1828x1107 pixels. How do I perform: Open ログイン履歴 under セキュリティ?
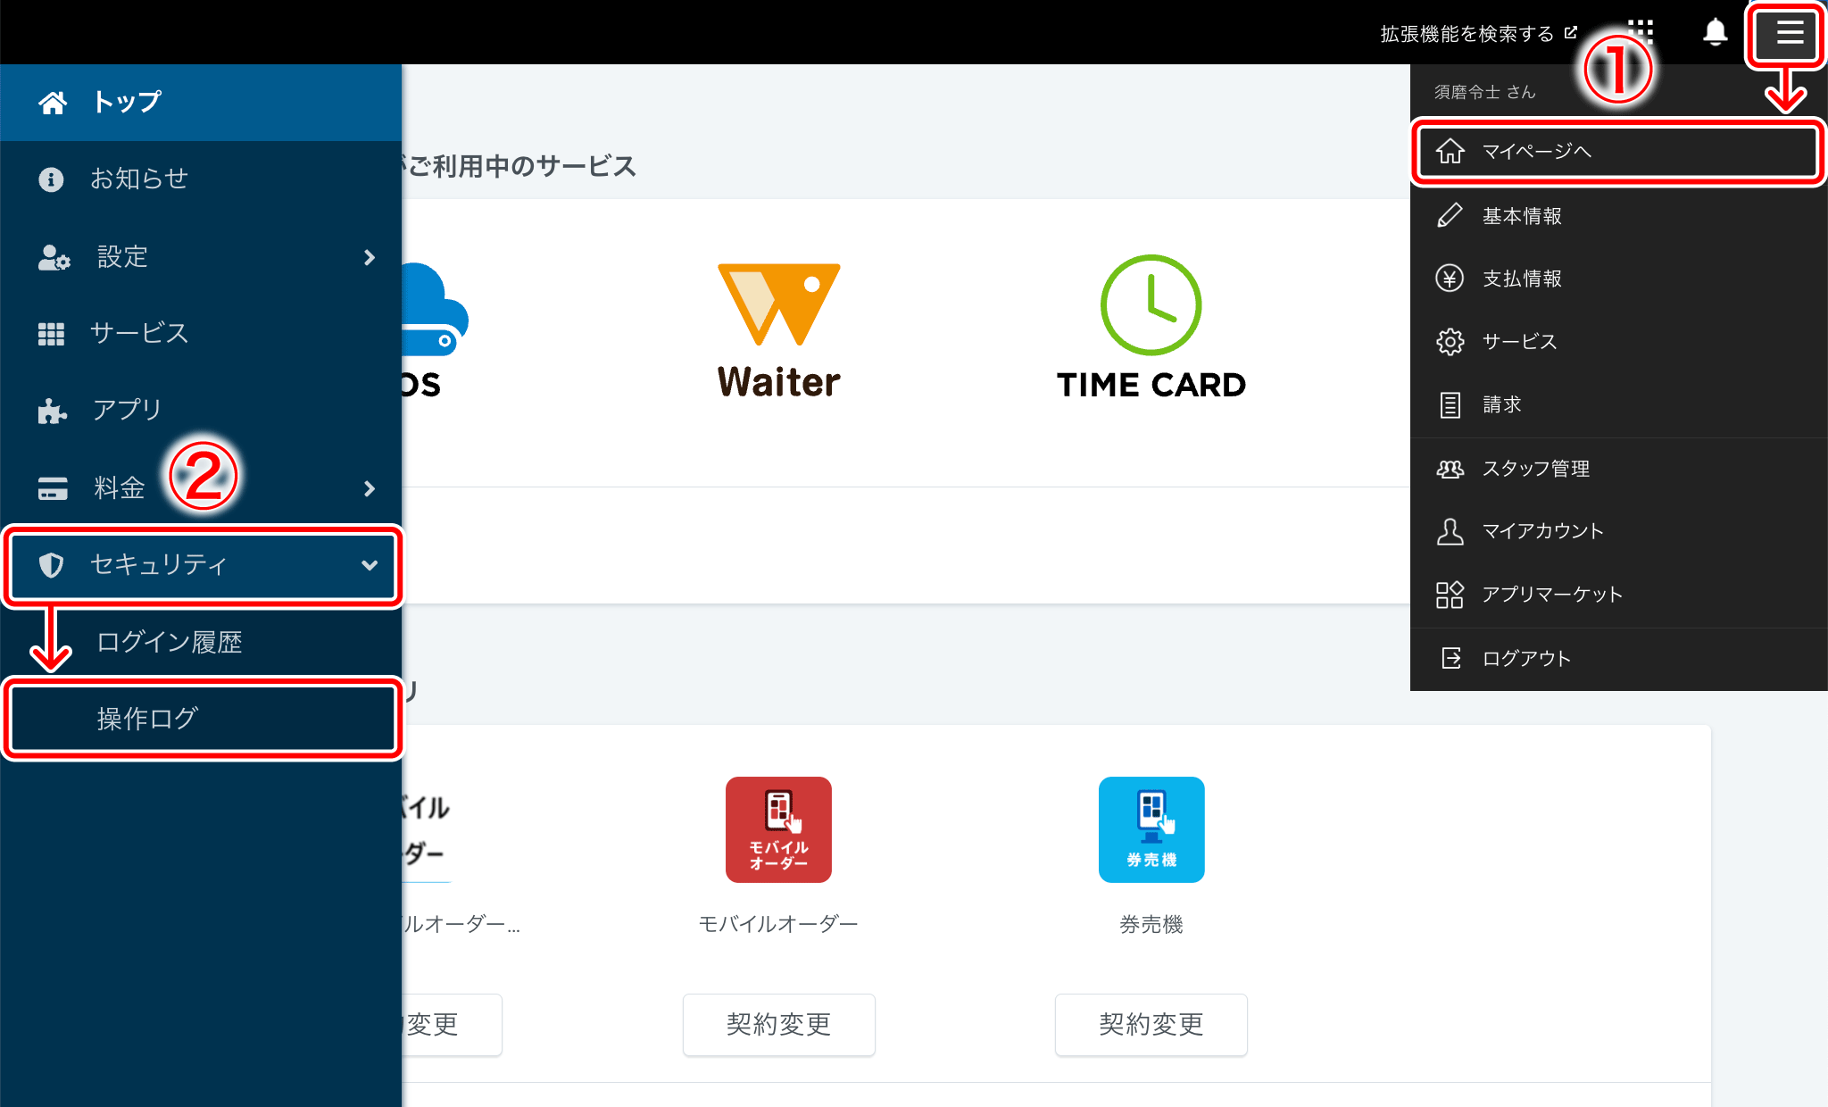(170, 642)
